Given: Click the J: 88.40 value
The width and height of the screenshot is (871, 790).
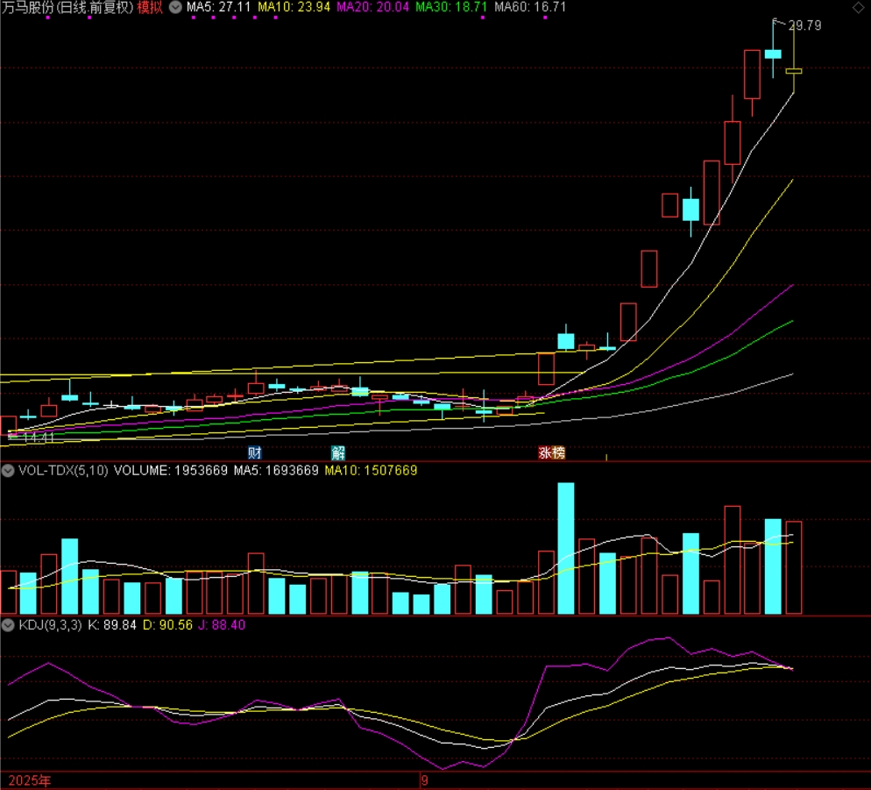Looking at the screenshot, I should (222, 625).
